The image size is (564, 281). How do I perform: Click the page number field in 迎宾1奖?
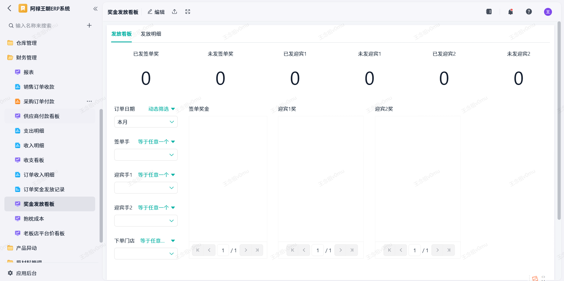click(x=318, y=250)
